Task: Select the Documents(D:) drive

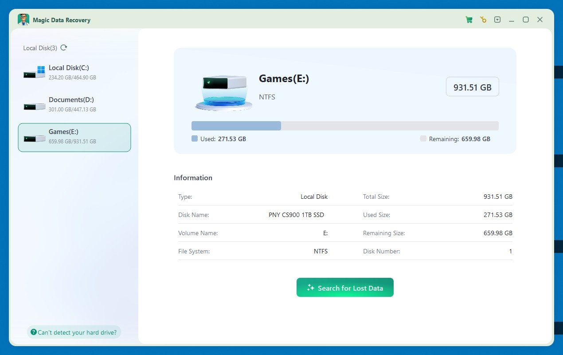Action: 74,104
